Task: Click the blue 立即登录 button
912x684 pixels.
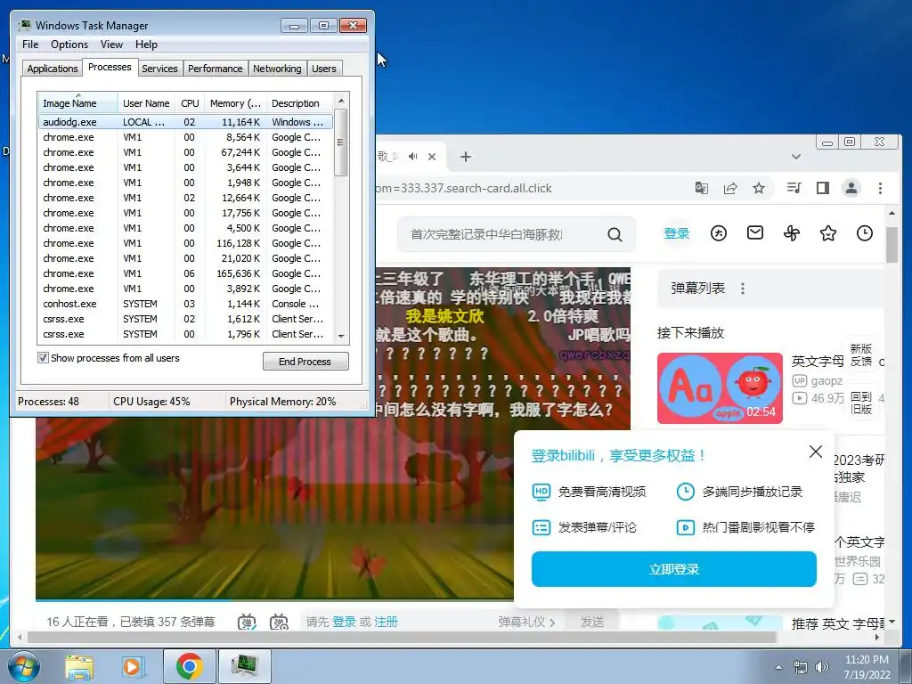Action: coord(673,569)
